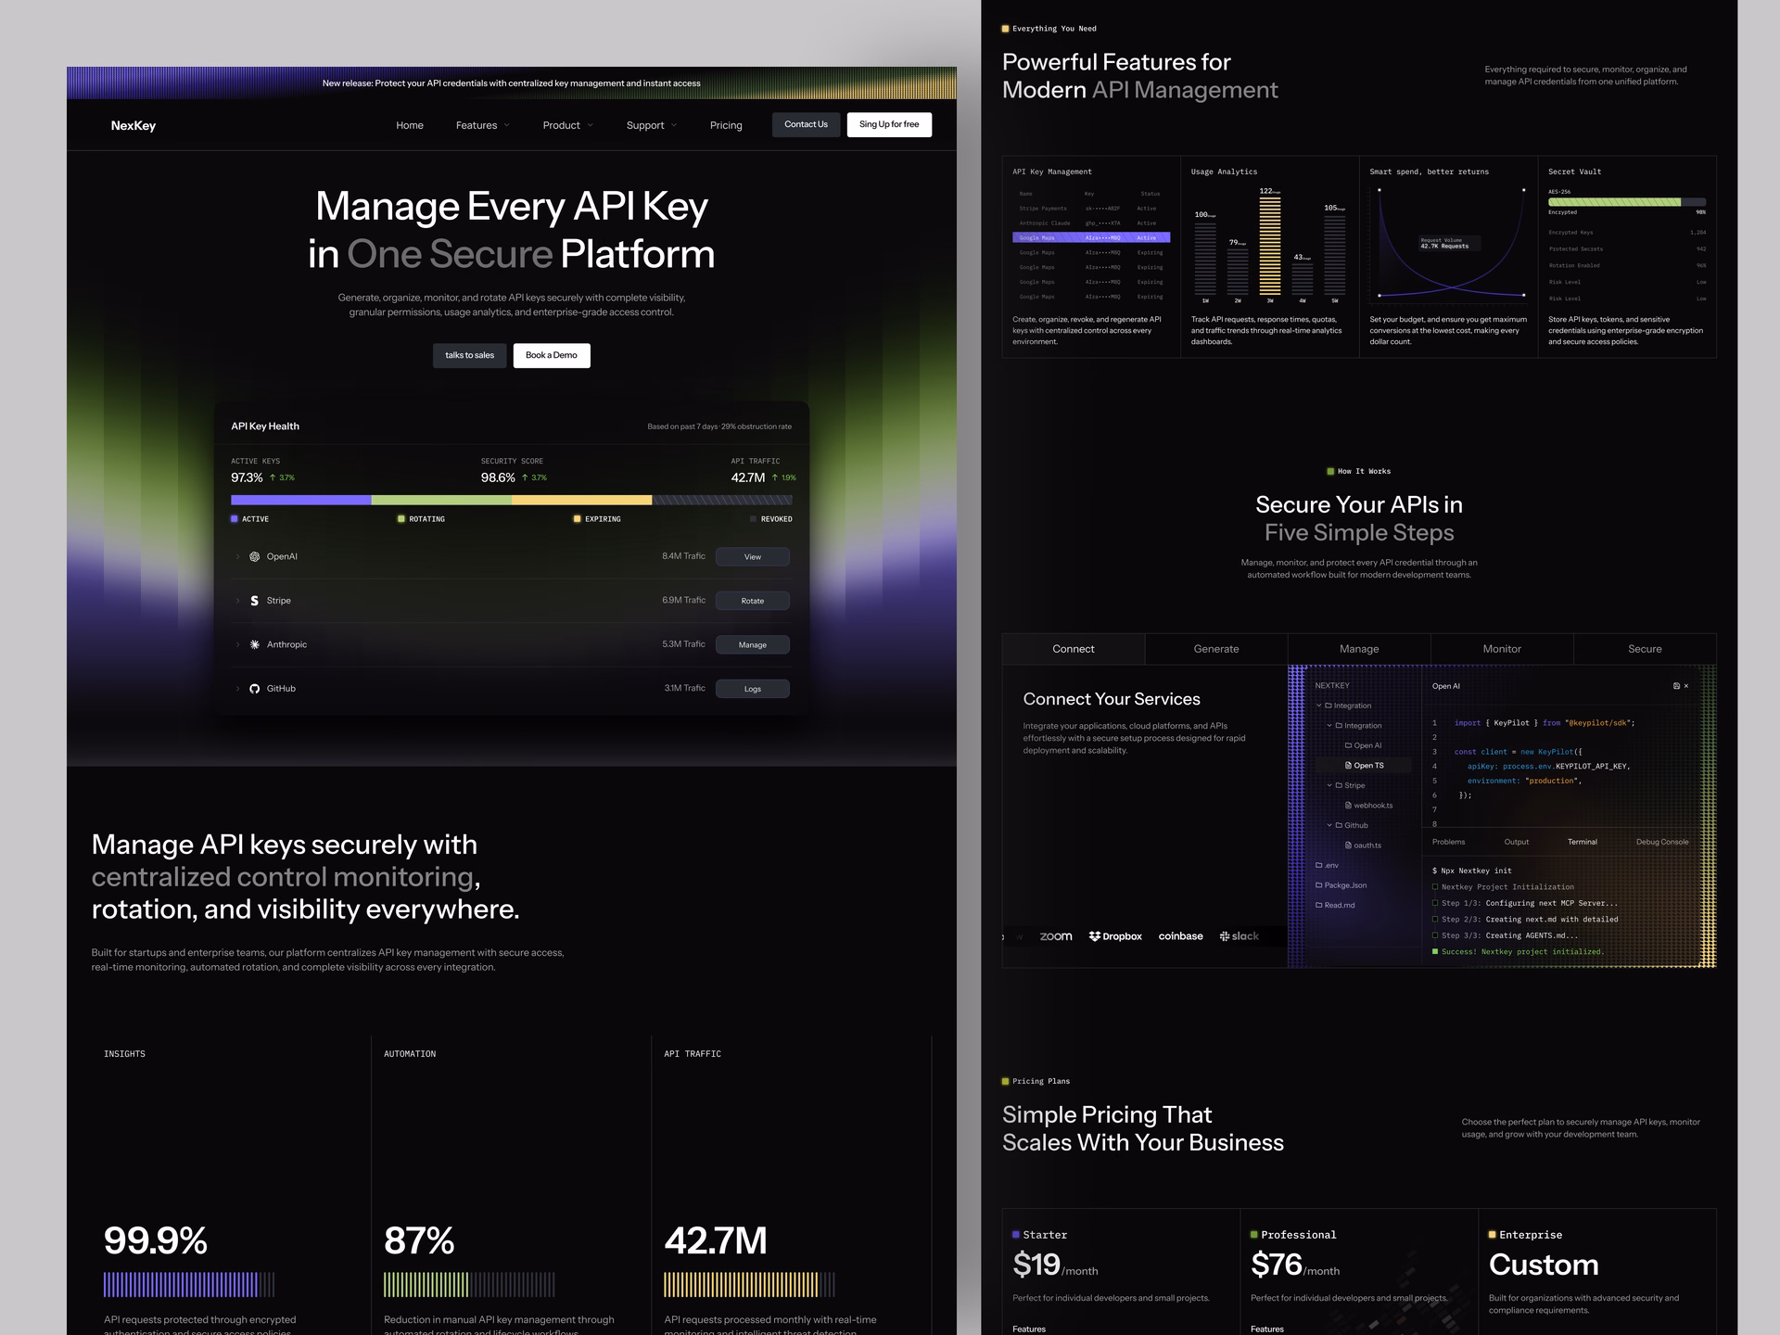Click the GitHub octocat icon
1780x1335 pixels.
254,689
